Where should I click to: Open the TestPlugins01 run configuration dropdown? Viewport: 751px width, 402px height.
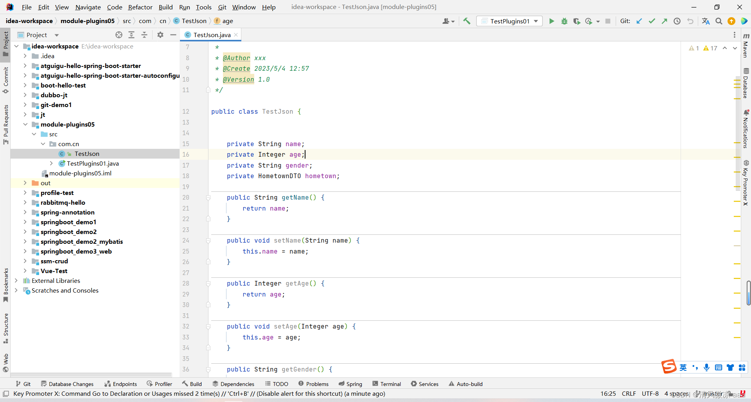tap(510, 21)
